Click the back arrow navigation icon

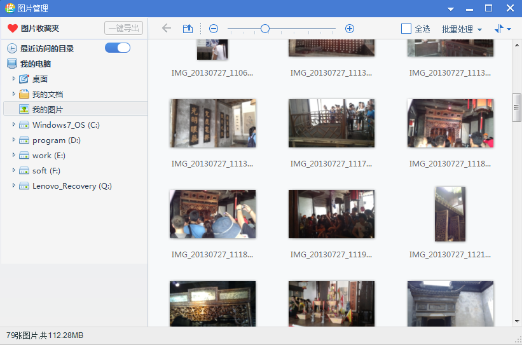pos(167,29)
